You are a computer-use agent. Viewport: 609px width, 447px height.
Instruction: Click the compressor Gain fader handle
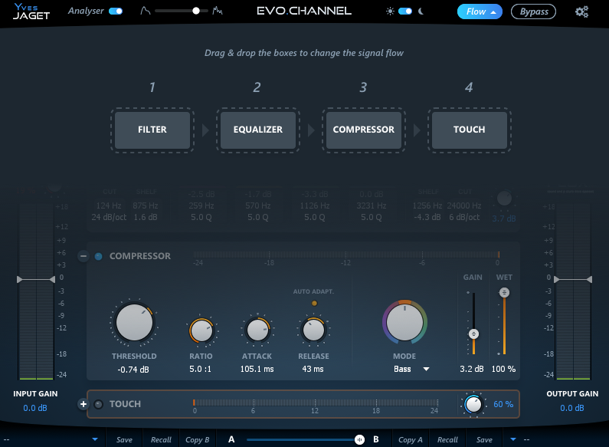pyautogui.click(x=473, y=334)
